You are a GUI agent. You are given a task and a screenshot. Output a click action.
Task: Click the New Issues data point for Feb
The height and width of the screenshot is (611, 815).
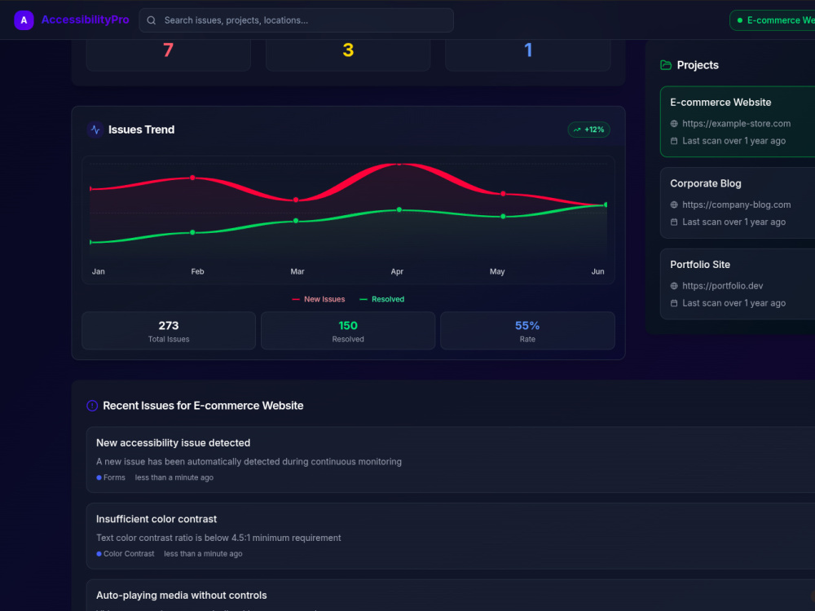click(193, 178)
